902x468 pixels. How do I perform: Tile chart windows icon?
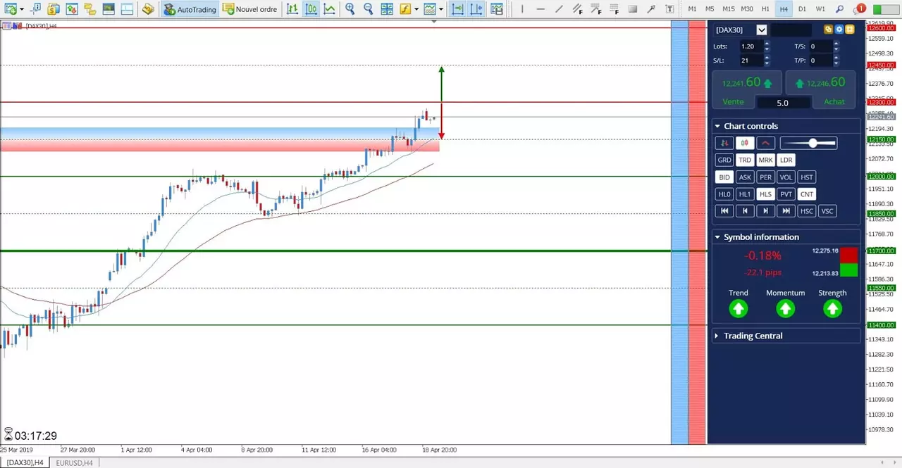click(387, 9)
